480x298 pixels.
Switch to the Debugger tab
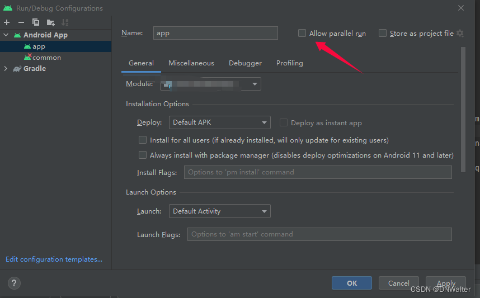coord(245,63)
